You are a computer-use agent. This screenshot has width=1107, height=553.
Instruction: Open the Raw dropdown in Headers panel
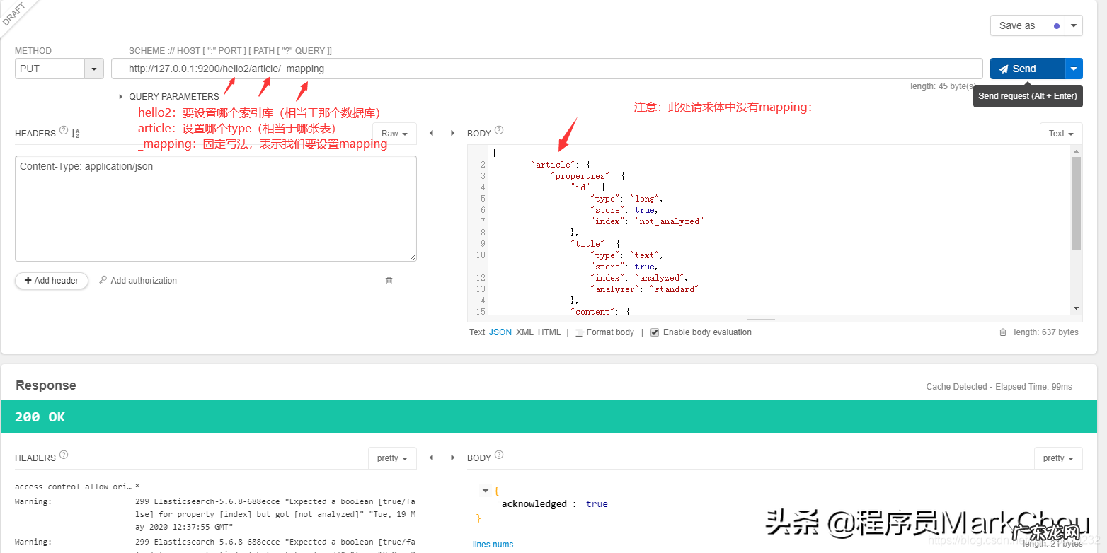pos(394,133)
